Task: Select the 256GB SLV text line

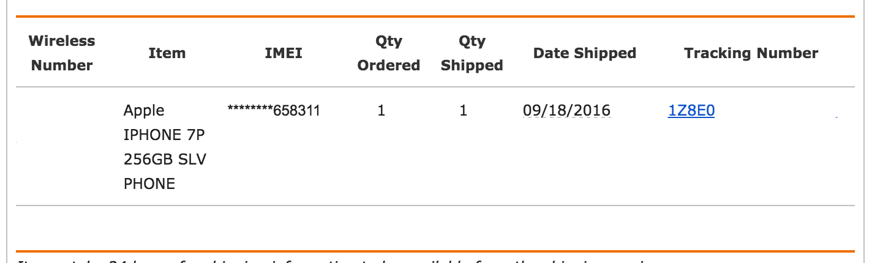Action: [x=165, y=160]
